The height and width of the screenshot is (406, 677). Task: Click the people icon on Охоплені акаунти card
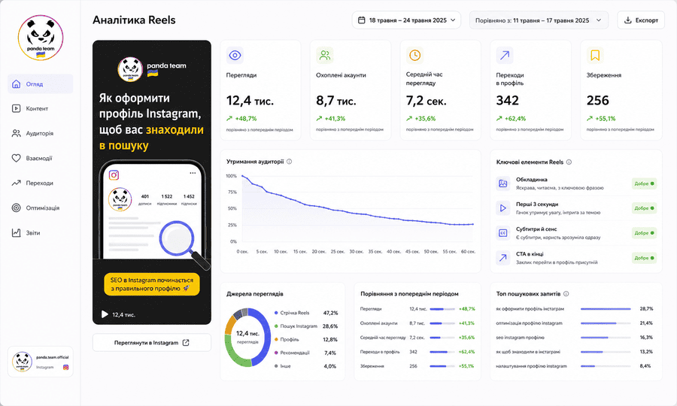click(x=325, y=55)
